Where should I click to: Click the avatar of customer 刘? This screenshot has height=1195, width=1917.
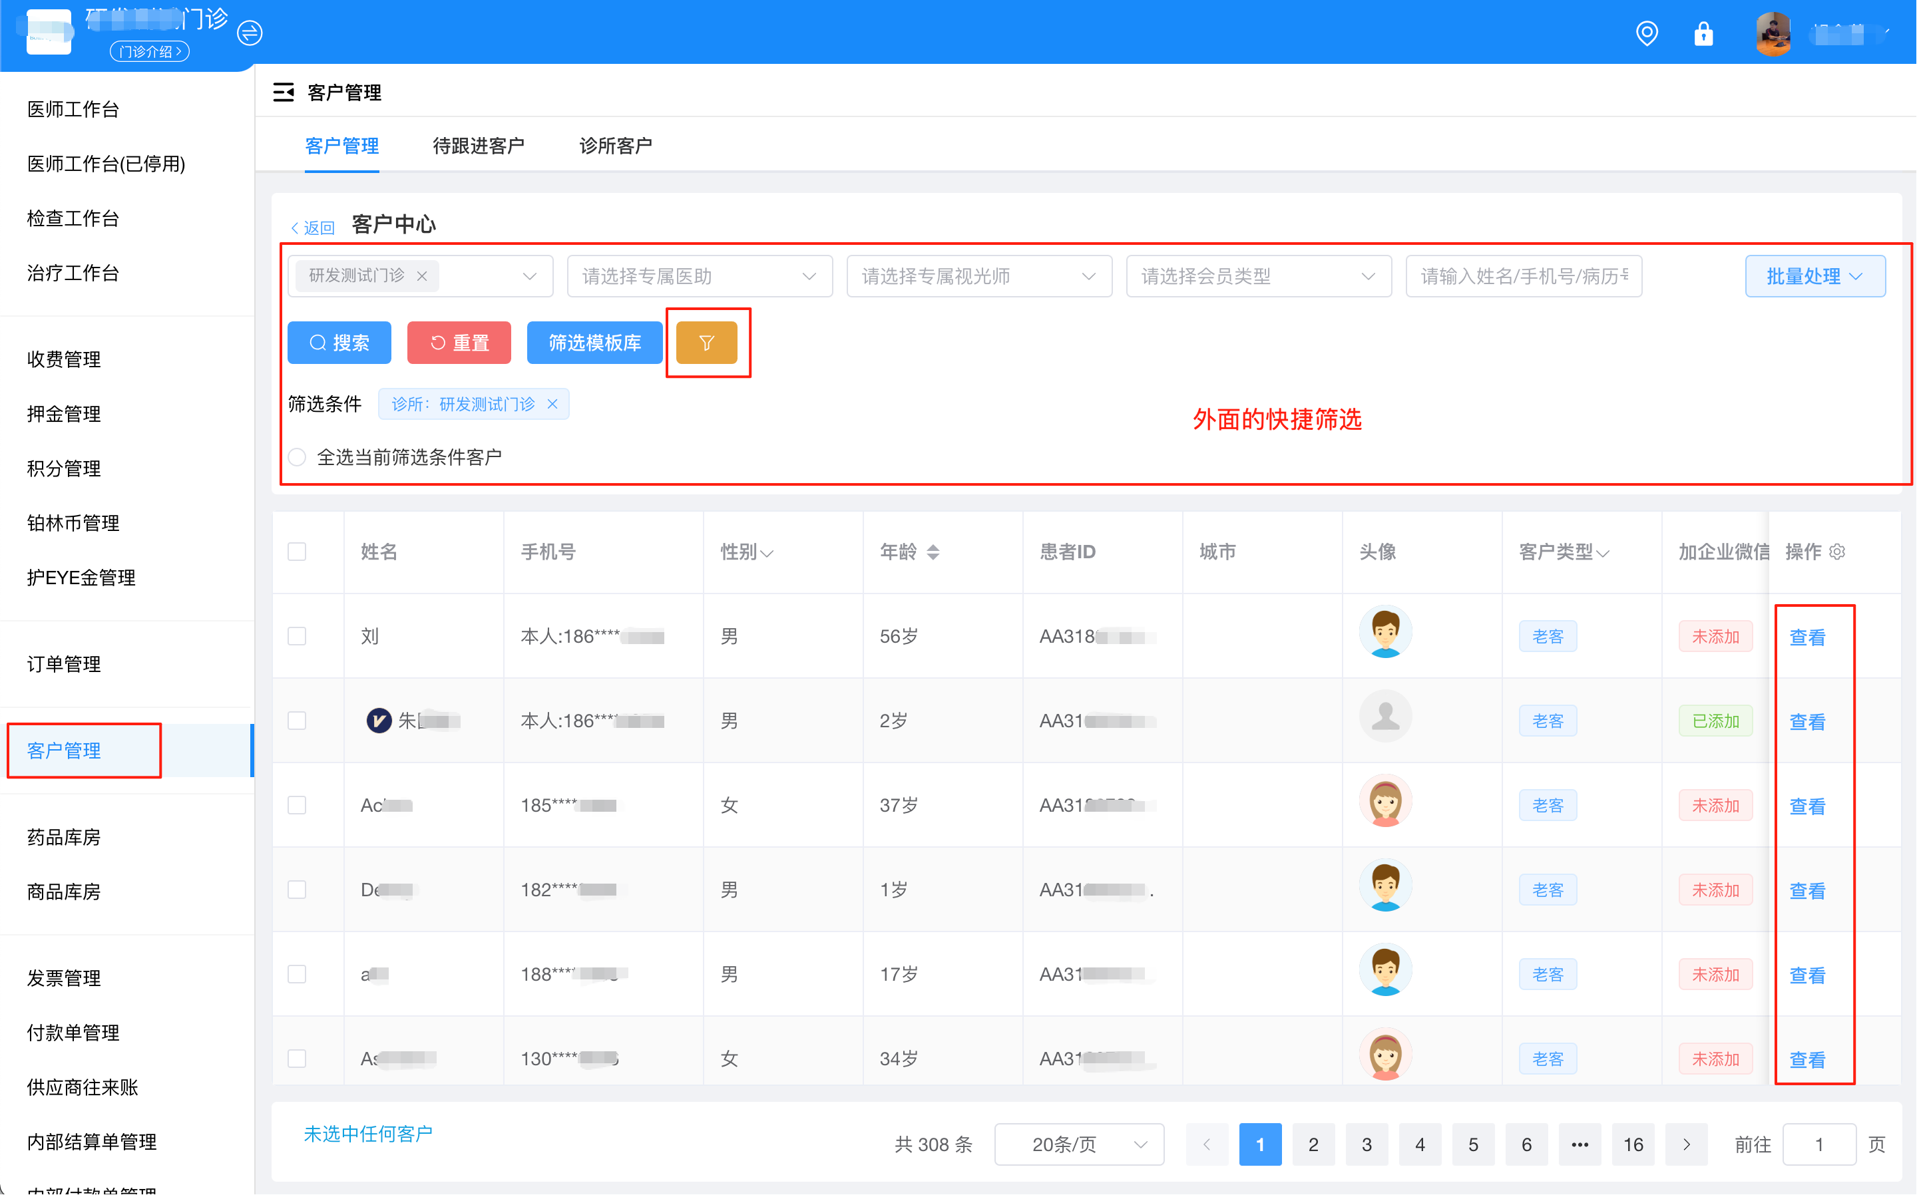[1385, 632]
